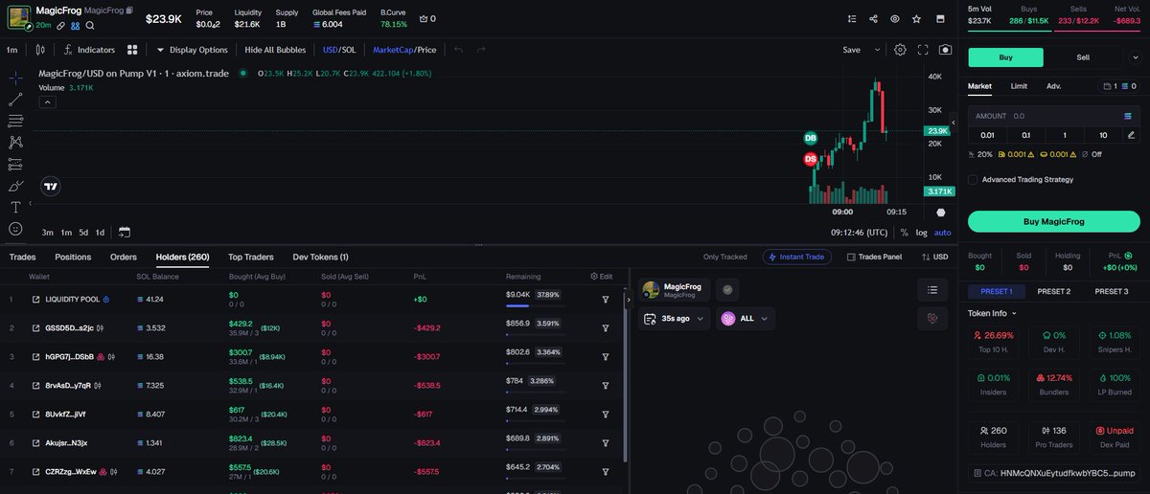
Task: Click the AMOUNT input field
Action: click(1053, 116)
